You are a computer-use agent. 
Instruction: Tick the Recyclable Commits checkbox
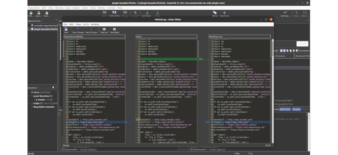[x=32, y=107]
